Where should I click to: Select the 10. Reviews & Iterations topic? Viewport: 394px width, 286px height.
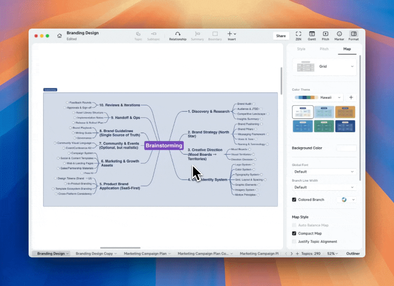[x=120, y=105]
